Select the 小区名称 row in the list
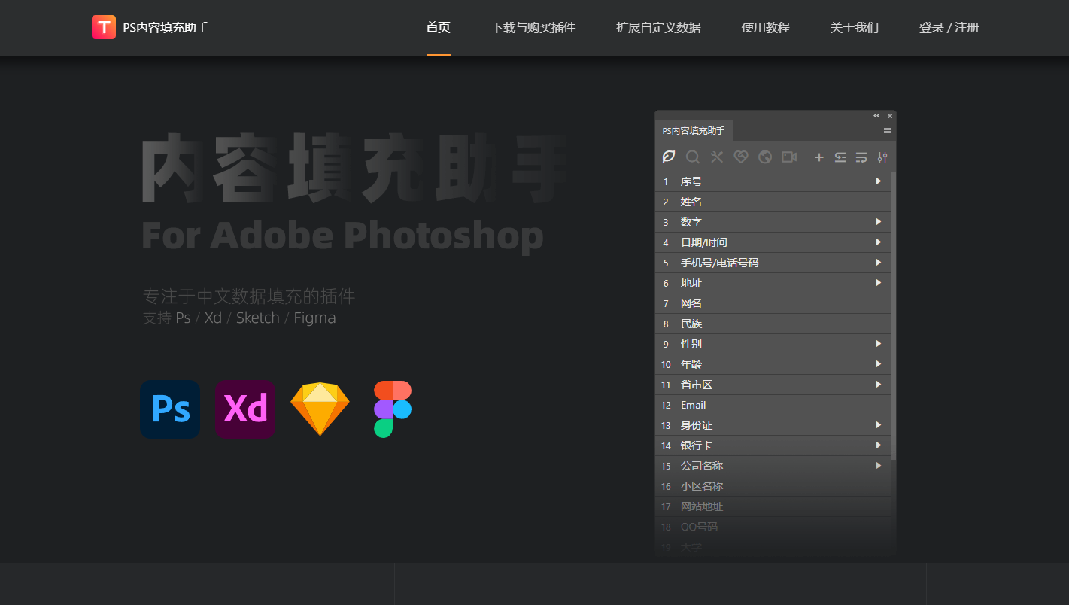 pyautogui.click(x=773, y=486)
